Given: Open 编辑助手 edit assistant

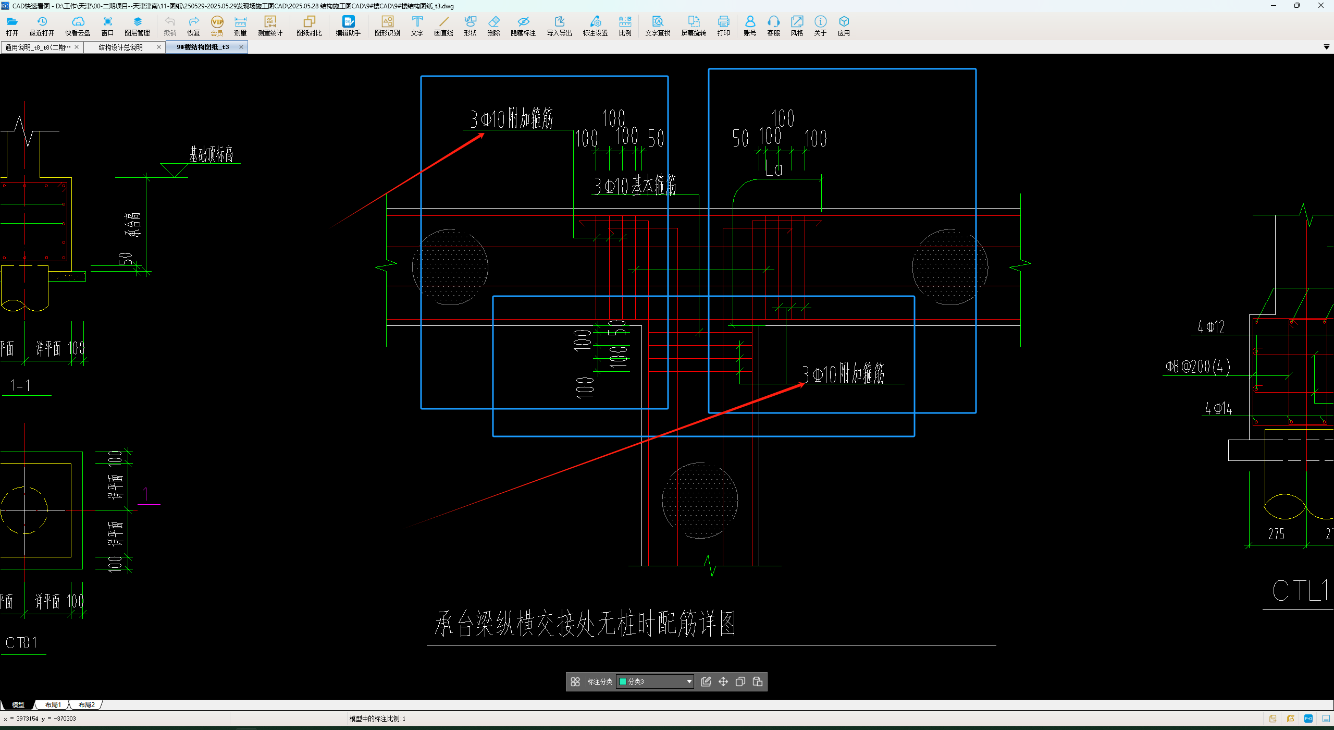Looking at the screenshot, I should point(348,26).
